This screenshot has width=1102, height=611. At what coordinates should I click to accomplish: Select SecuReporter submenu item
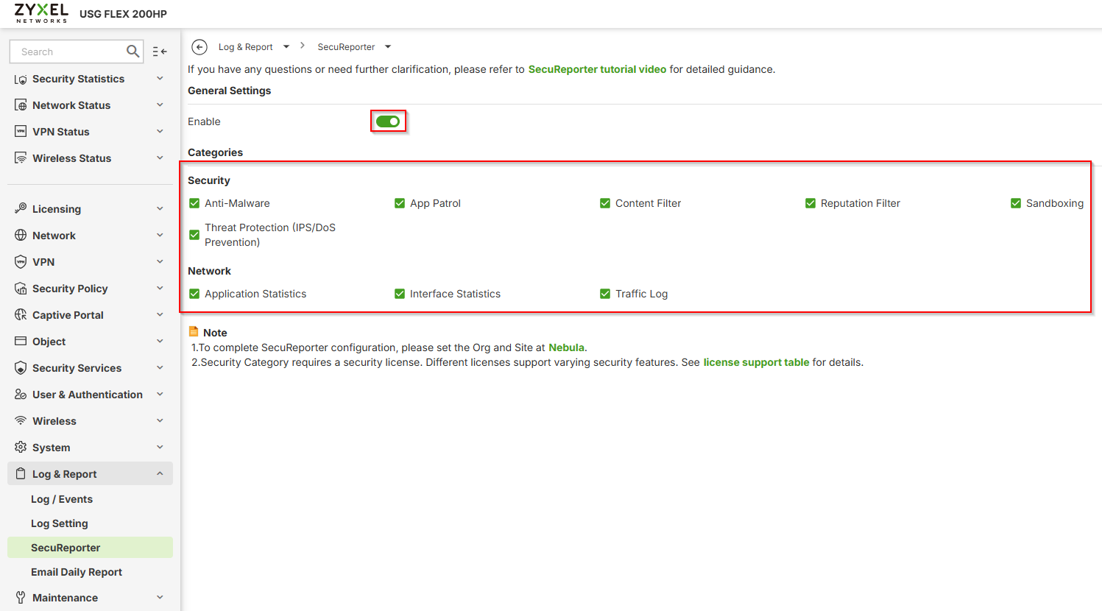90,548
